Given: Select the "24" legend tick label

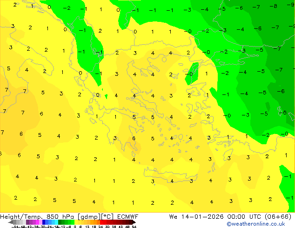Looking at the screenshot, I should point(101,227).
